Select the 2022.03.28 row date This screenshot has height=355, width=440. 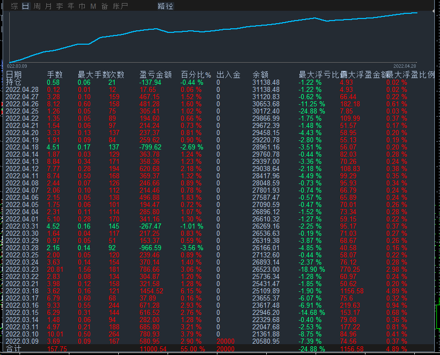click(22, 248)
